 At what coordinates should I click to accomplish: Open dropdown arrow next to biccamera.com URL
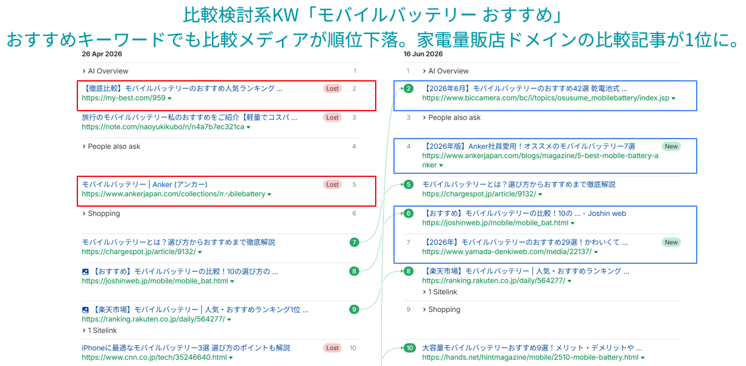(x=673, y=98)
